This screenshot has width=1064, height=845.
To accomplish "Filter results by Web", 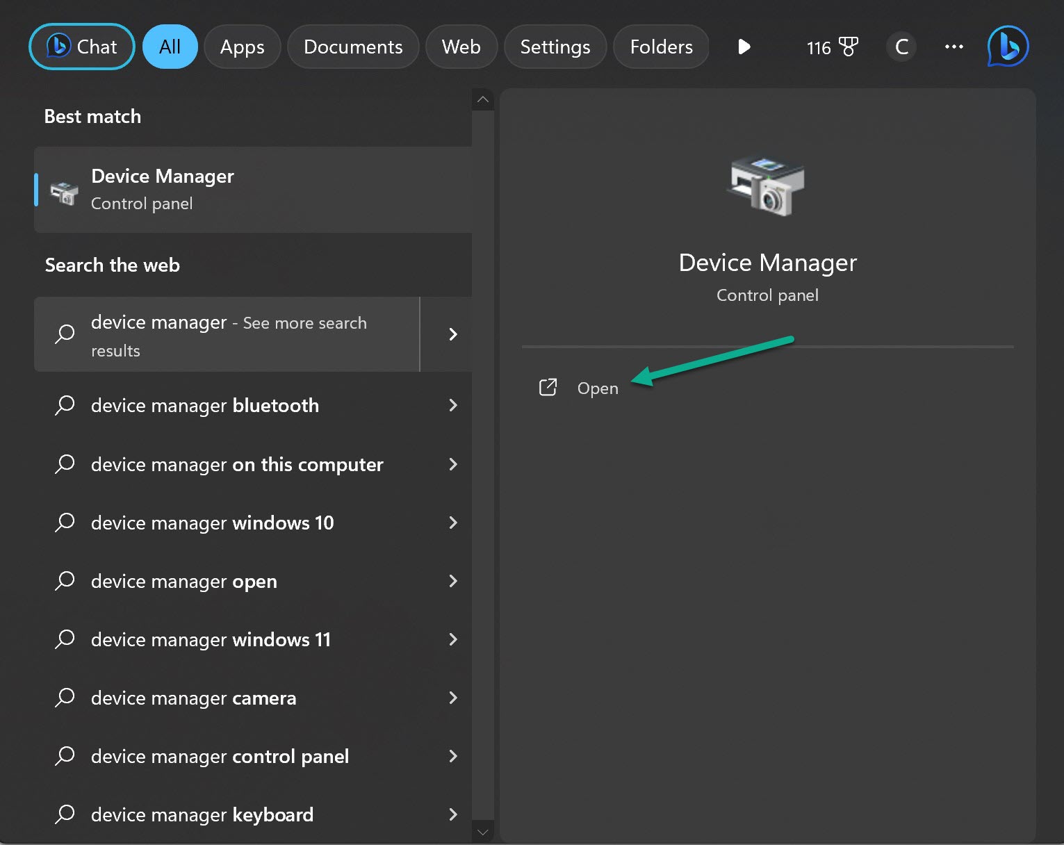I will [x=461, y=47].
